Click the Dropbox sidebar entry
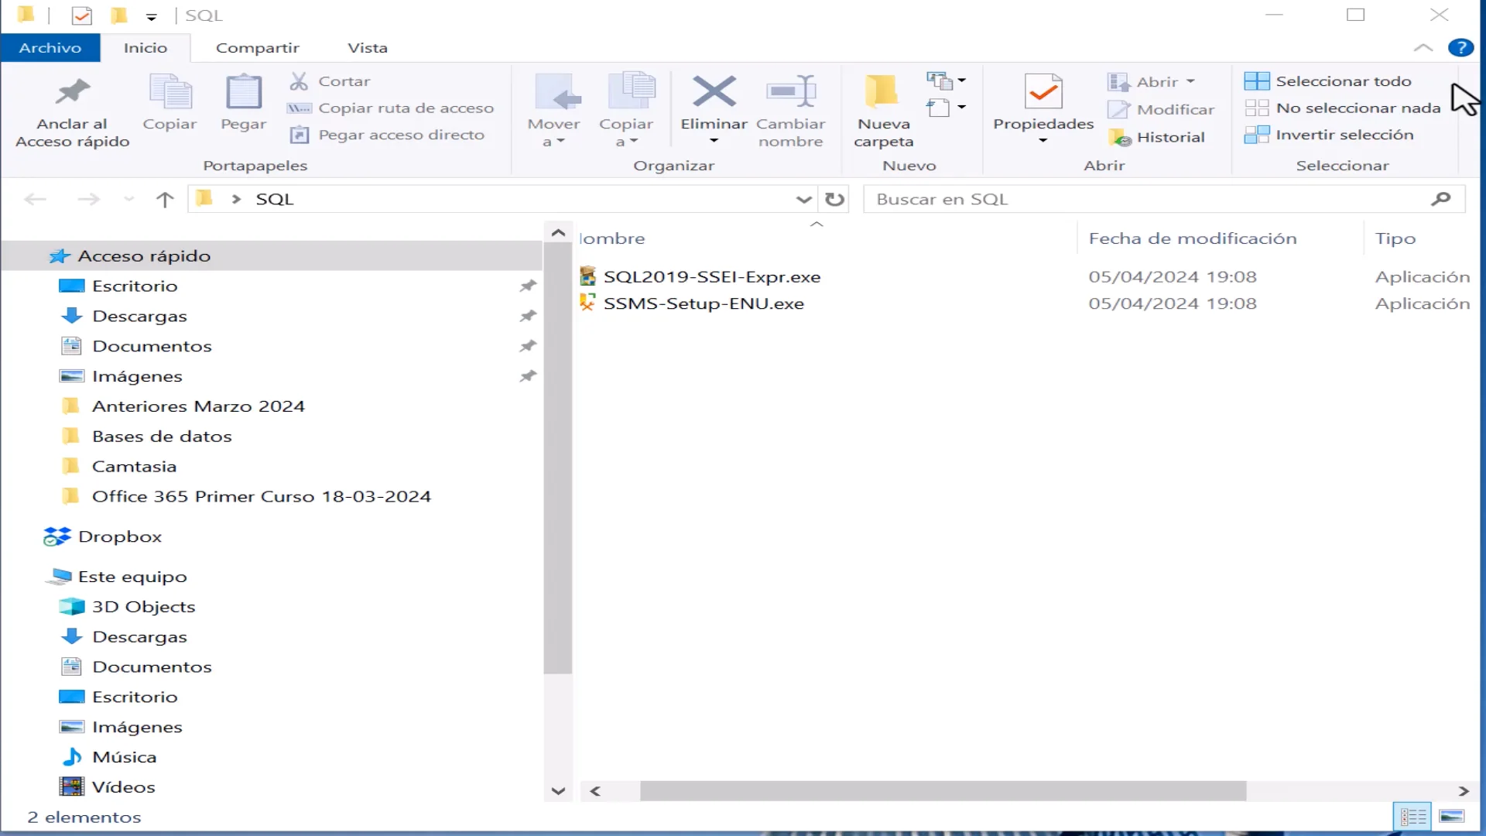 [119, 536]
